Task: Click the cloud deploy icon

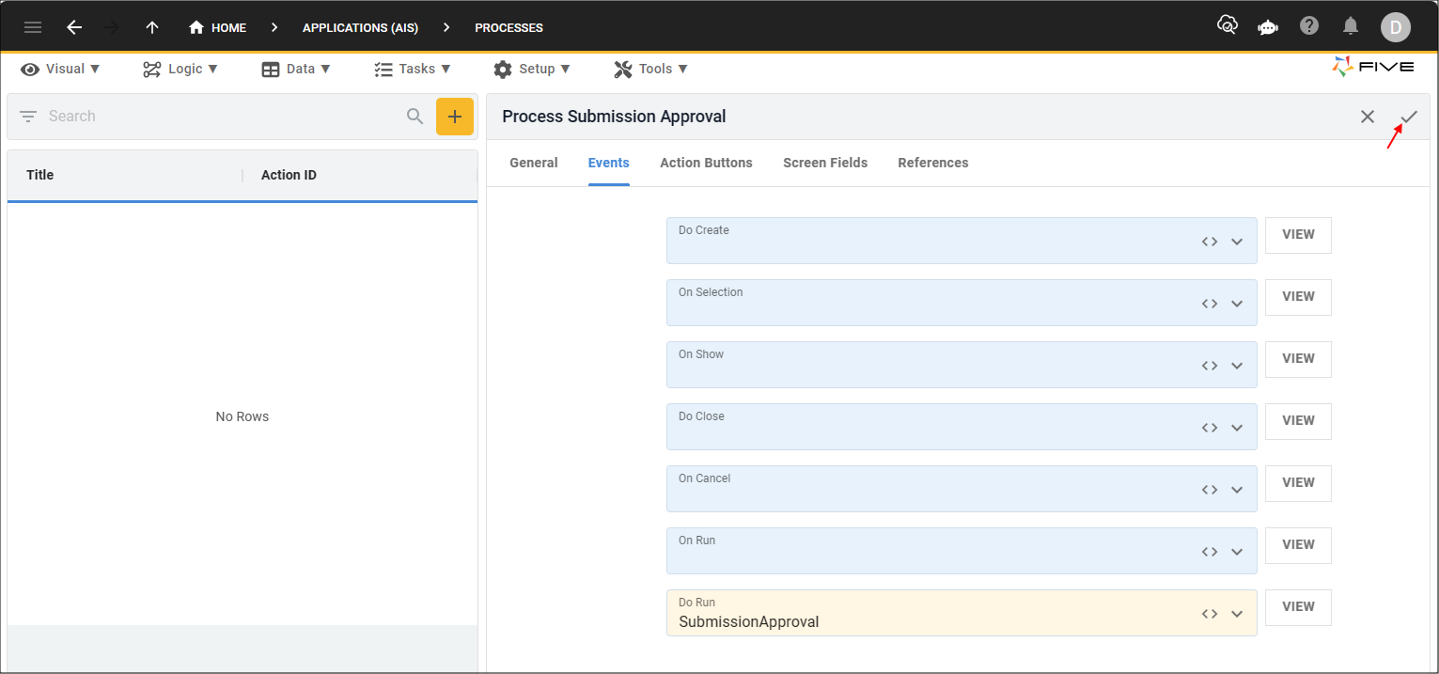Action: (1227, 25)
